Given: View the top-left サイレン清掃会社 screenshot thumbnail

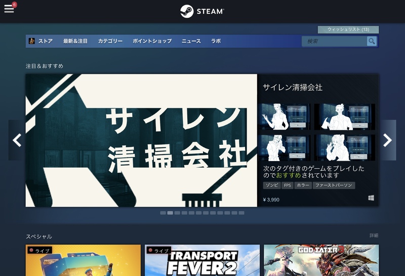Looking at the screenshot, I should (285, 117).
